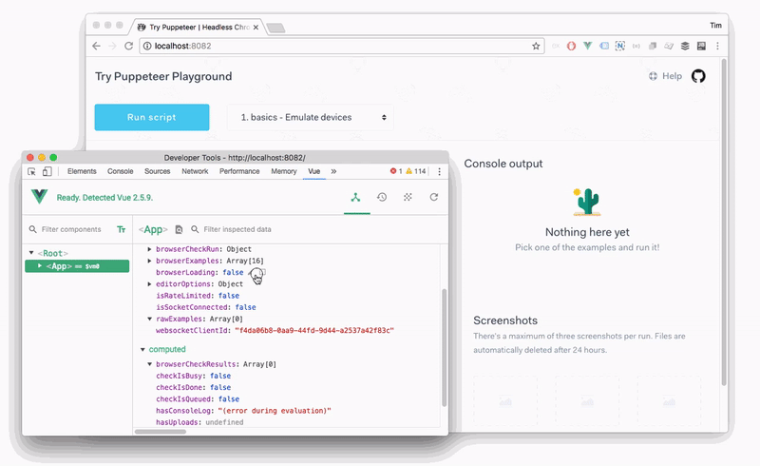Switch to the Memory tab

tap(283, 171)
